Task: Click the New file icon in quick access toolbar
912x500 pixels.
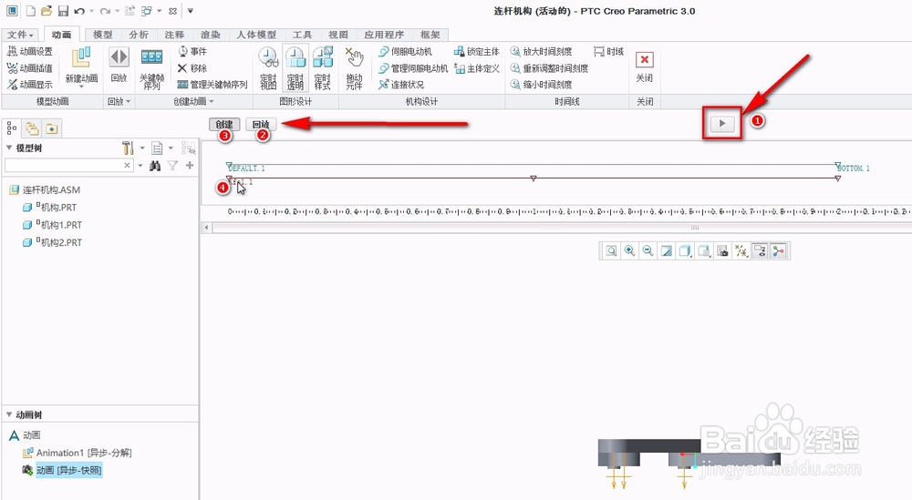Action: click(31, 11)
